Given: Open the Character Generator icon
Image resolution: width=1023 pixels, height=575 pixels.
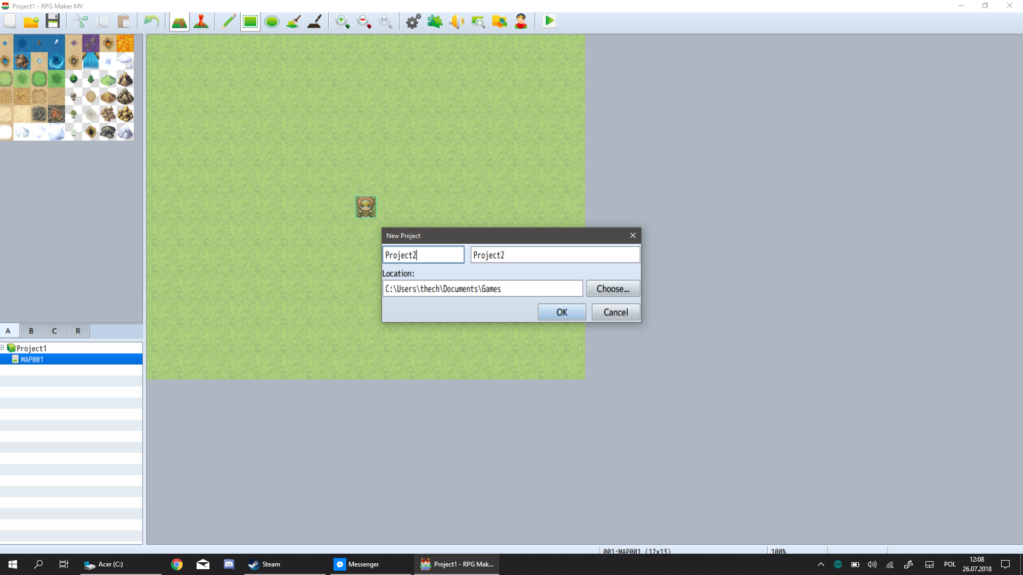Looking at the screenshot, I should point(521,22).
